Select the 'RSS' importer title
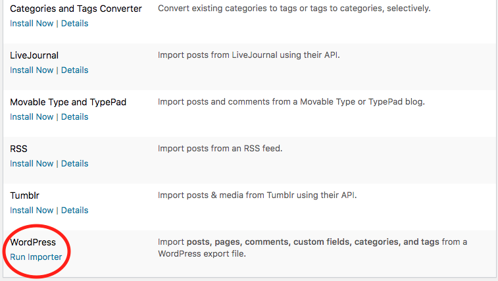The image size is (498, 281). 18,149
